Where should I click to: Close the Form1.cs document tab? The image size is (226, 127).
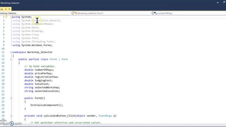pos(10,9)
